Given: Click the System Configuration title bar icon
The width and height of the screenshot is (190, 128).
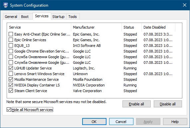Looking at the screenshot, I should coord(6,5).
